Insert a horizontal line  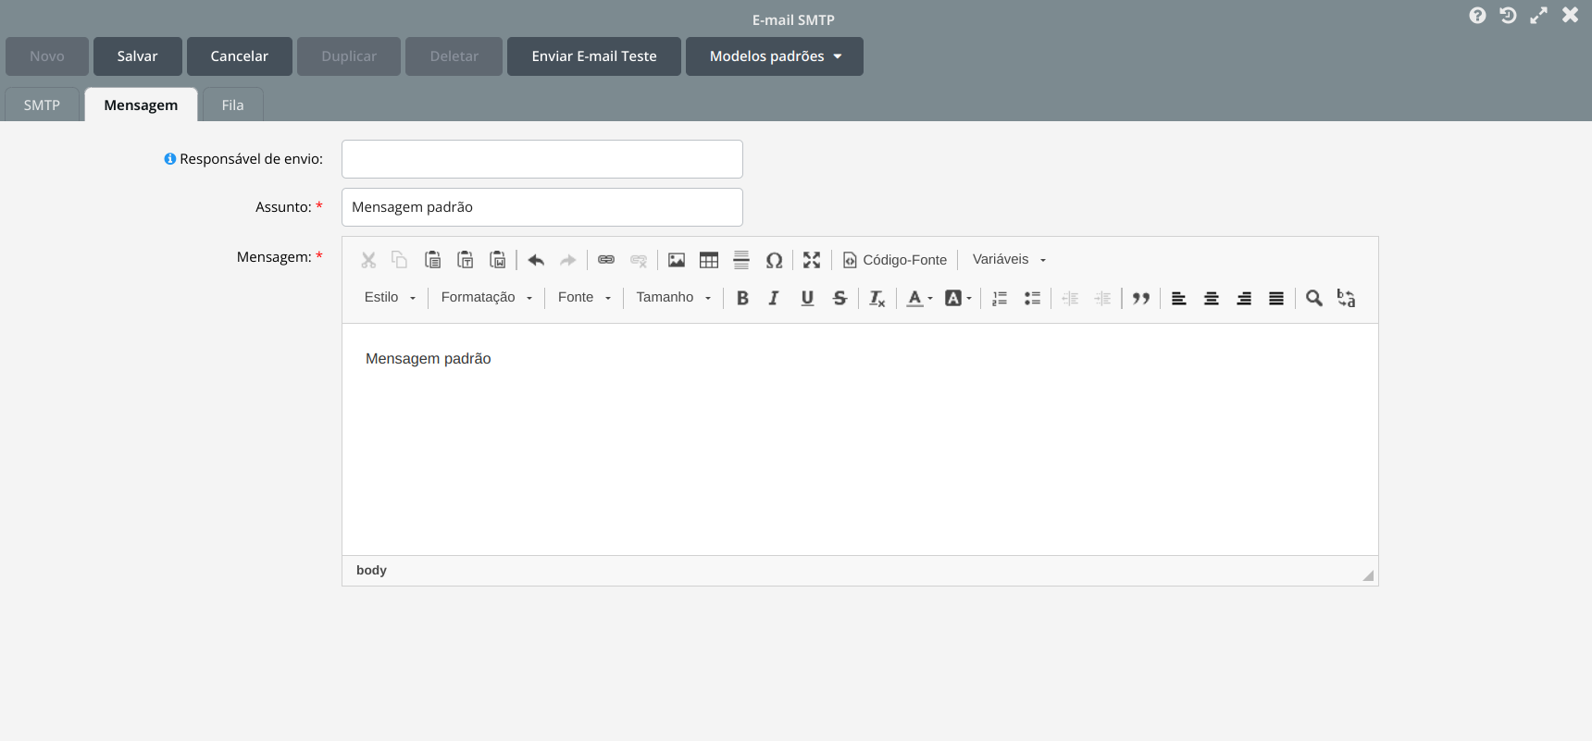click(741, 260)
